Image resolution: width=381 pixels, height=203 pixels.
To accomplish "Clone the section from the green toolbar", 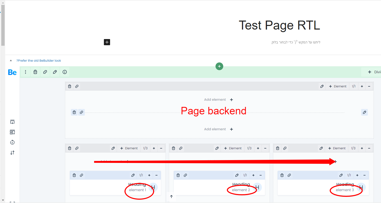I will pyautogui.click(x=45, y=72).
